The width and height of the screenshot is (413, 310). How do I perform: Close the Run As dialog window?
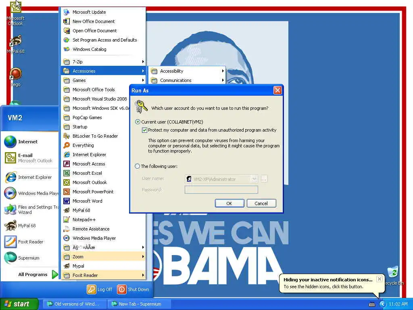[277, 90]
